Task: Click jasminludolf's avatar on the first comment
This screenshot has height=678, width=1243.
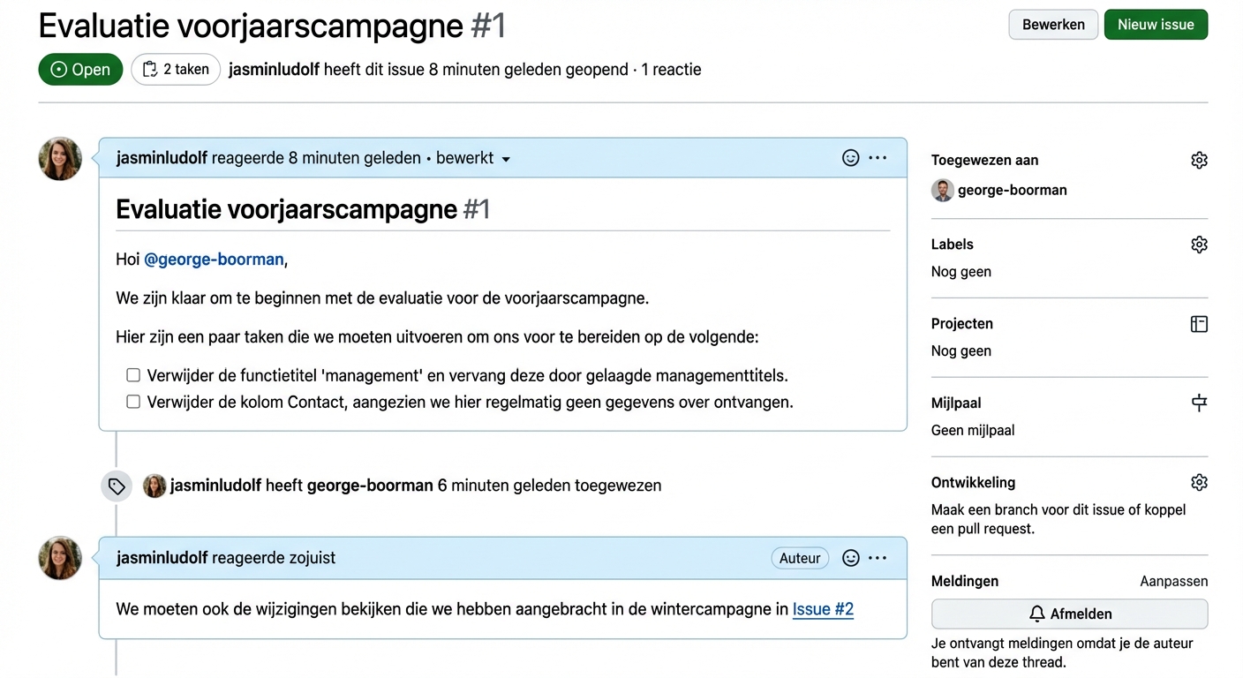Action: click(x=59, y=159)
